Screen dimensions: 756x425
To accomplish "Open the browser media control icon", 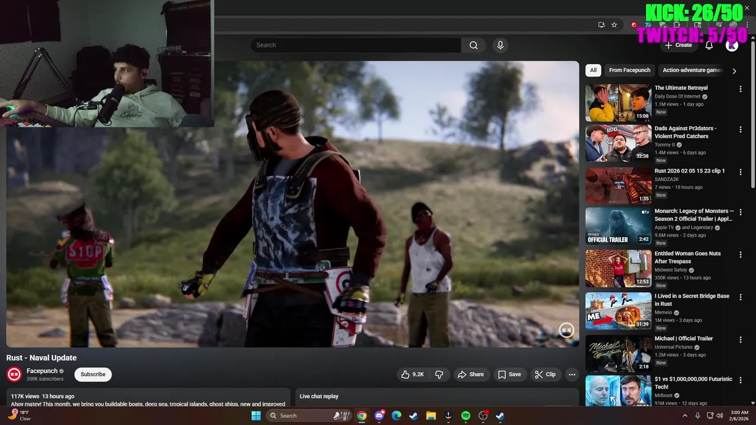I will point(719,25).
